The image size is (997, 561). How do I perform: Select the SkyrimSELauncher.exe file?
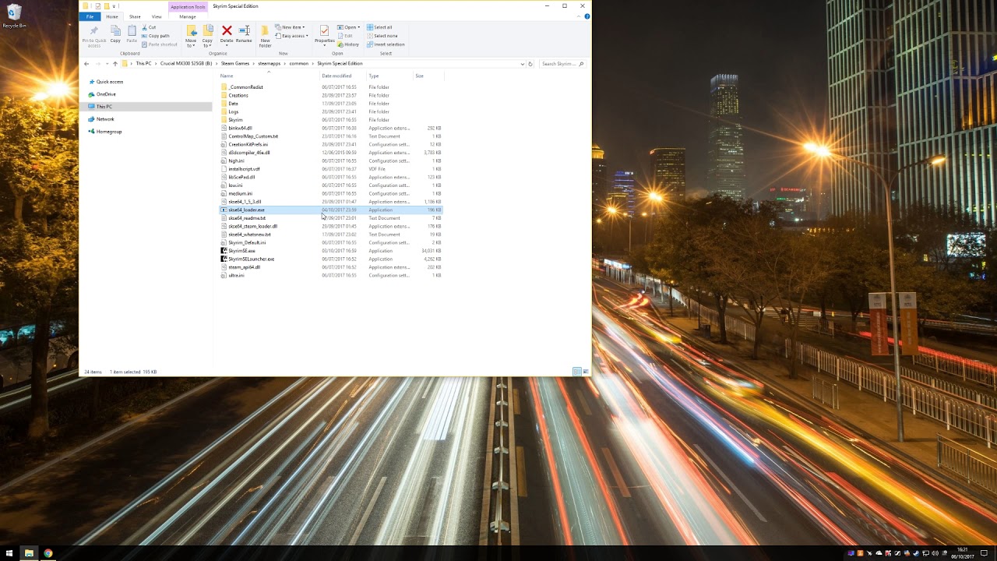point(251,259)
